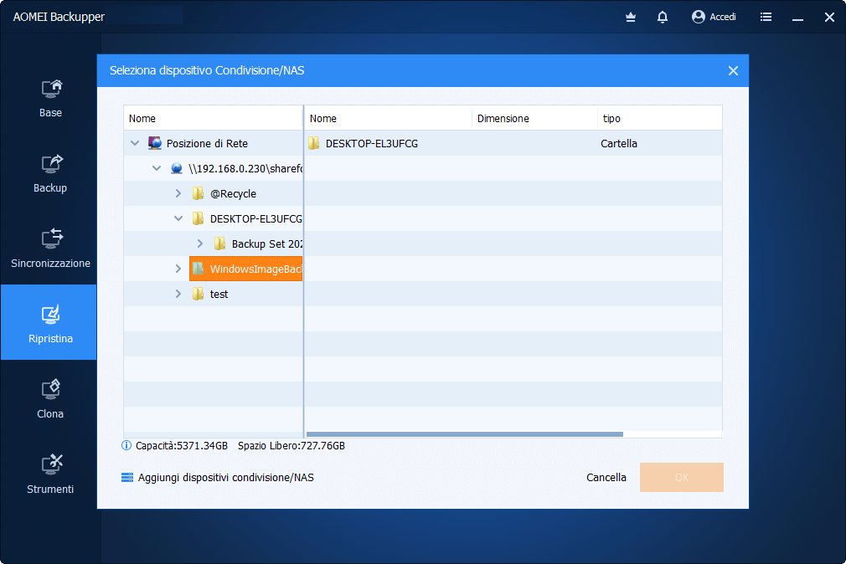This screenshot has width=846, height=564.
Task: Click the Accedi account icon
Action: tap(699, 17)
